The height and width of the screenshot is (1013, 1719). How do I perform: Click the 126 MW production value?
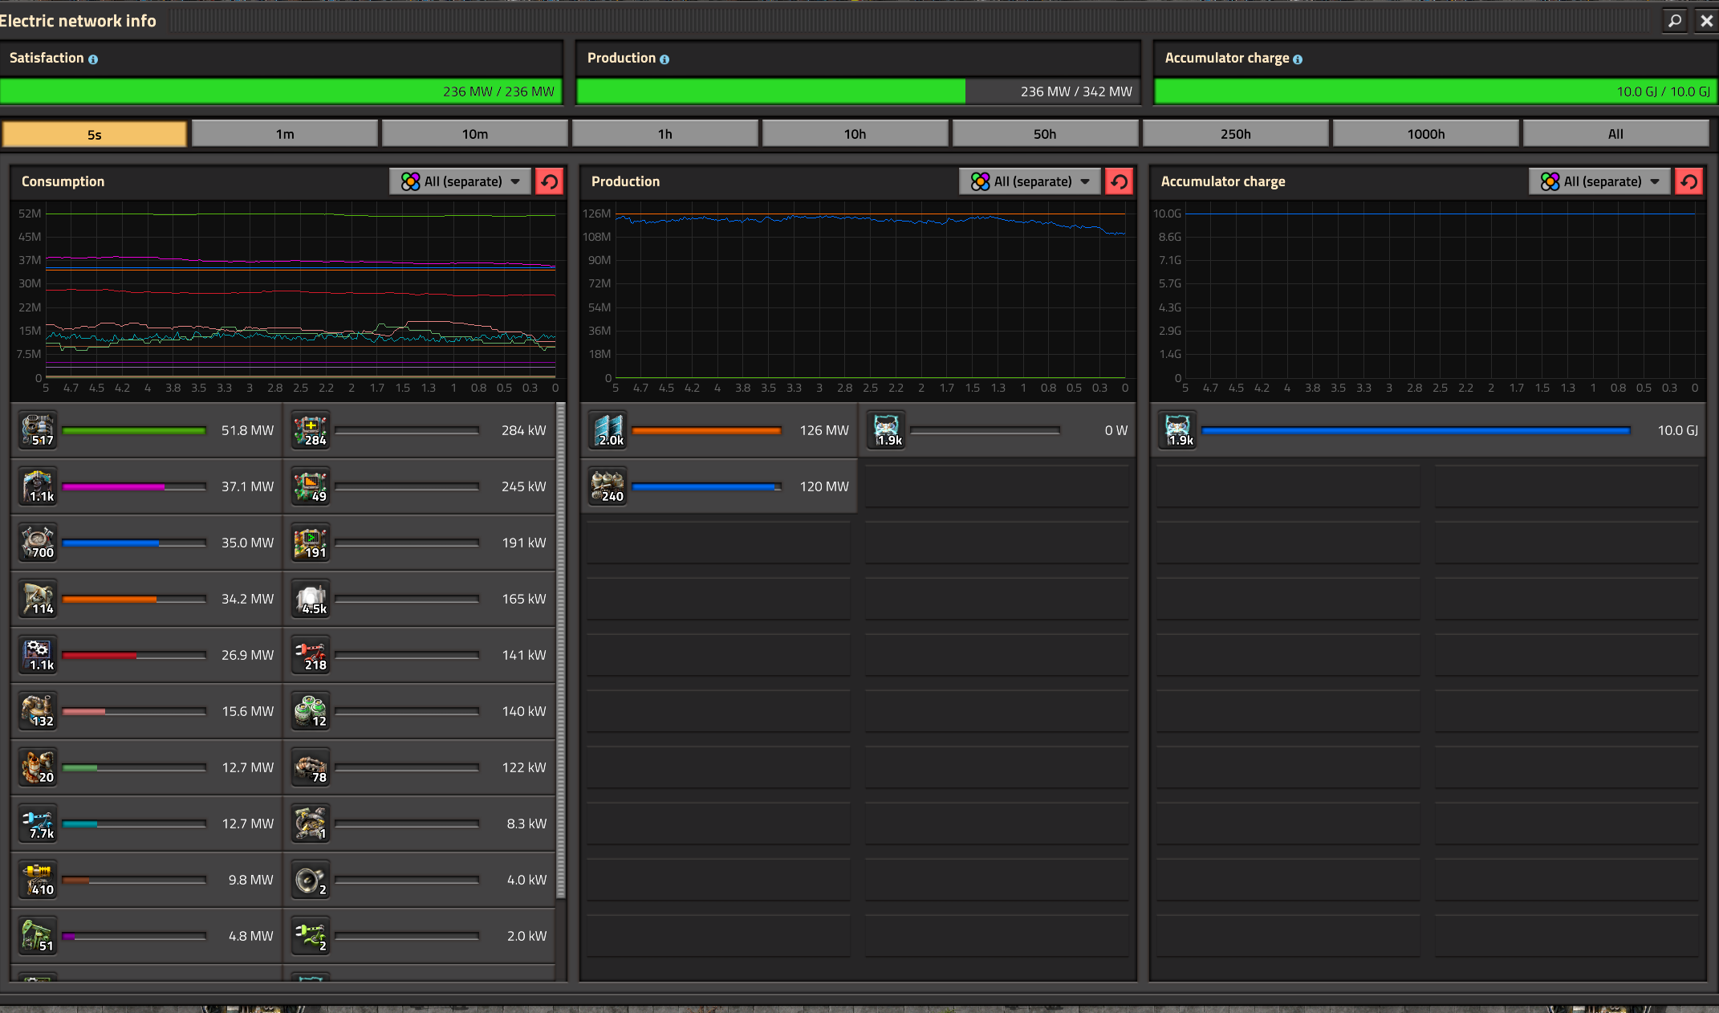click(824, 430)
